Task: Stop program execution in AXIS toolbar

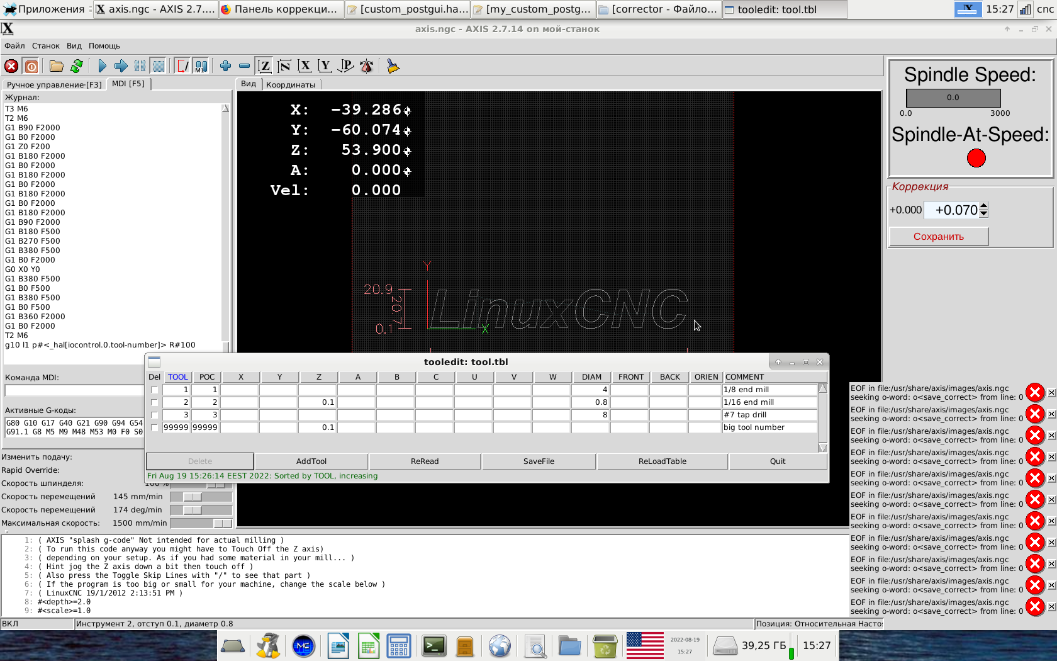Action: pyautogui.click(x=159, y=66)
